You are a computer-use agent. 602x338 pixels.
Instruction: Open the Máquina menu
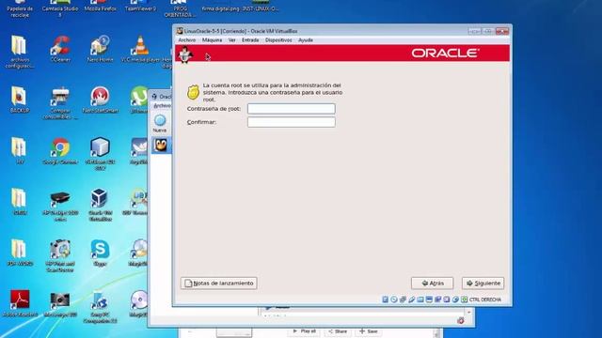pos(212,39)
